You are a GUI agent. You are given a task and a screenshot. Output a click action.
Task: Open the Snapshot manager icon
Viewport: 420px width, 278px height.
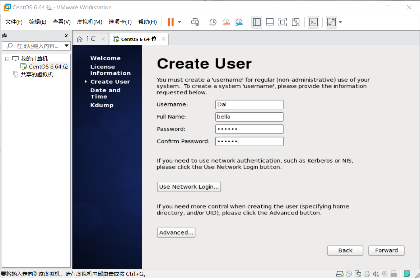[x=239, y=22]
